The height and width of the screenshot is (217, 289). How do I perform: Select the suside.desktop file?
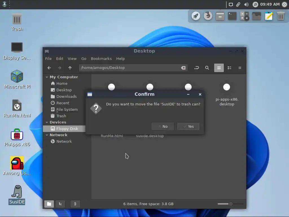click(150, 136)
